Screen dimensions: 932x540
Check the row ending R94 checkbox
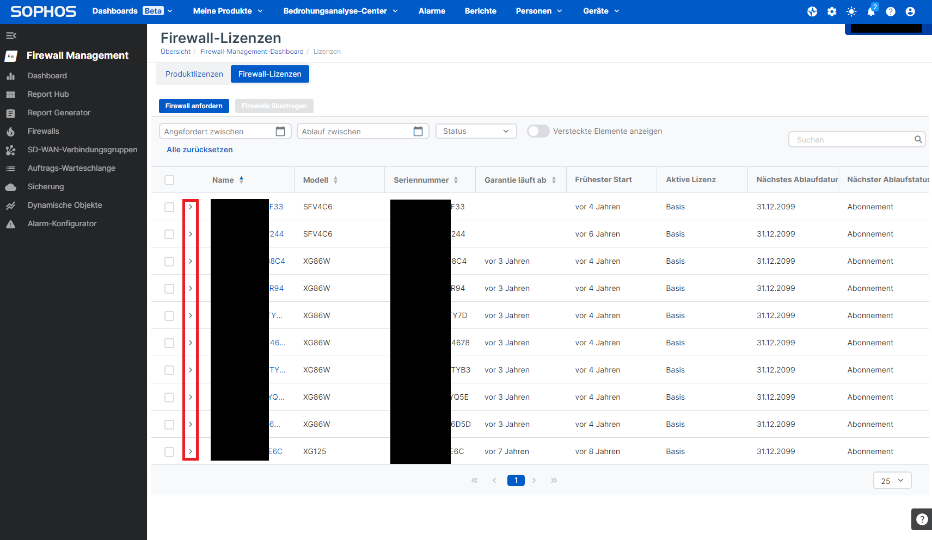click(x=169, y=289)
